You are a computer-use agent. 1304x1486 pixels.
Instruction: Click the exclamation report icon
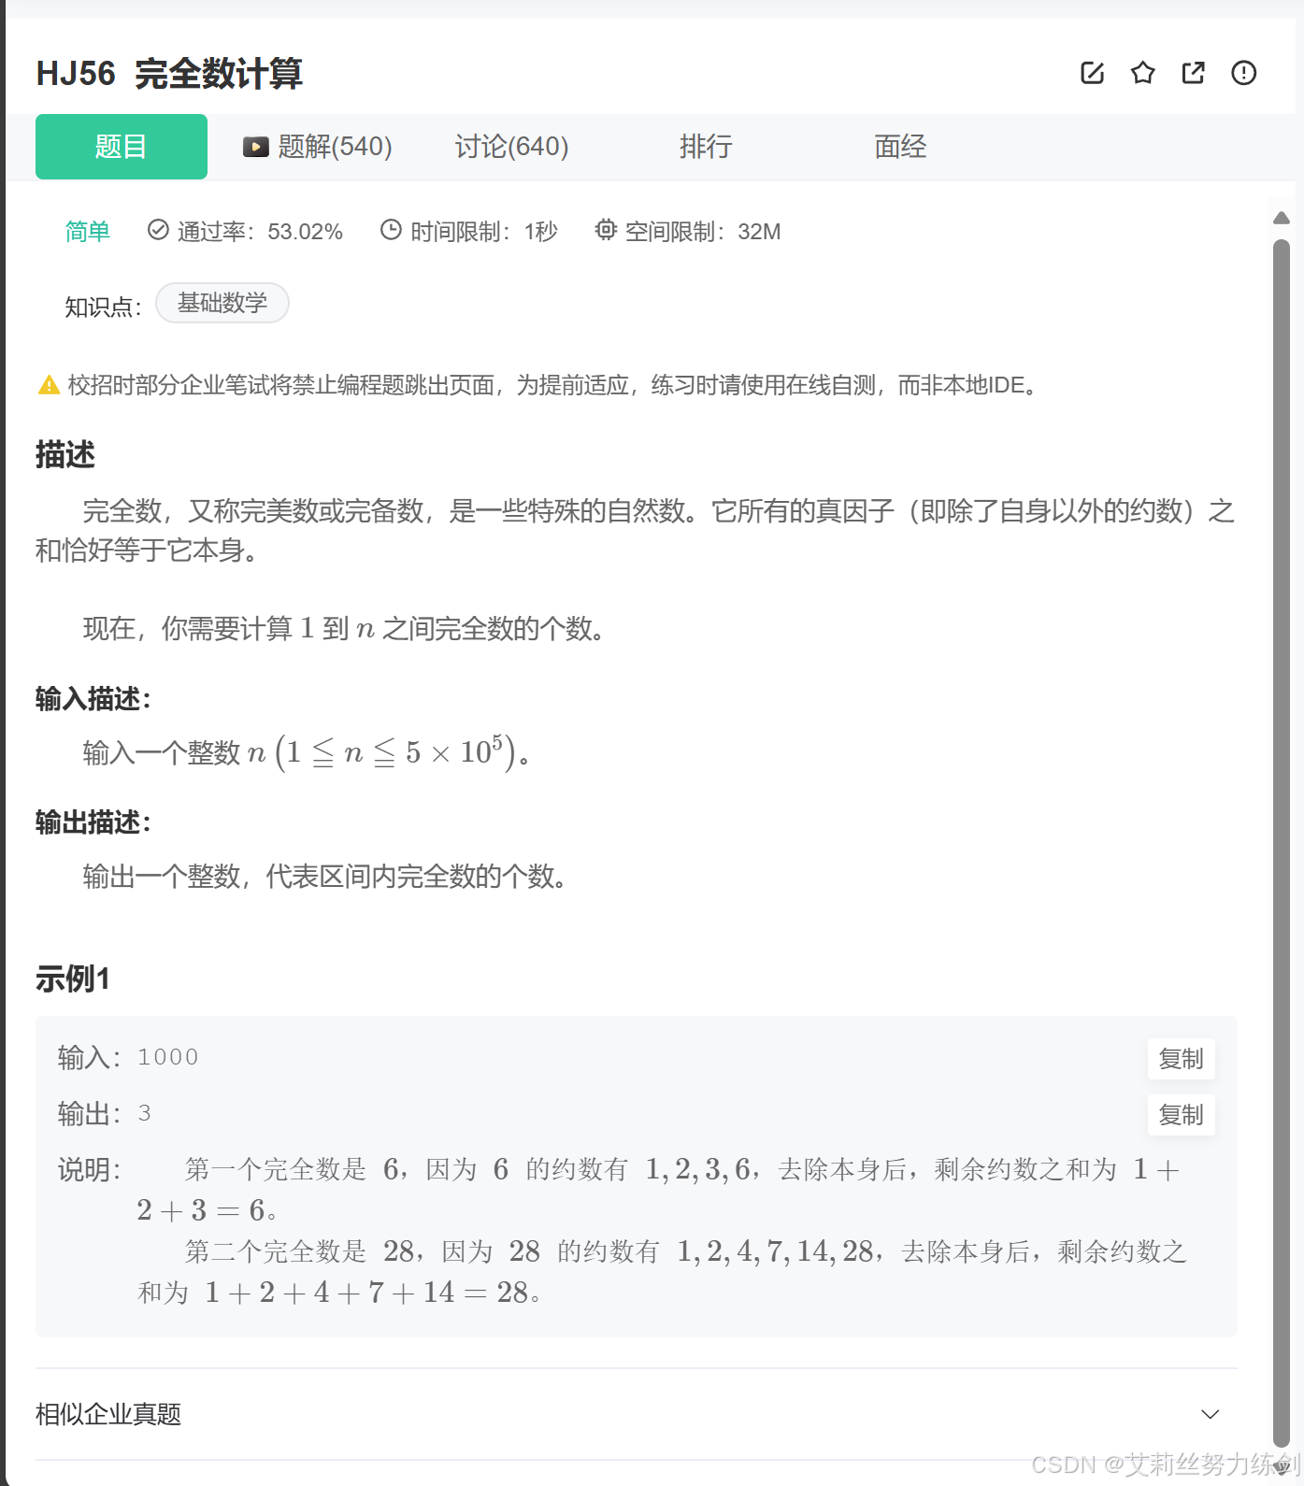pos(1243,73)
